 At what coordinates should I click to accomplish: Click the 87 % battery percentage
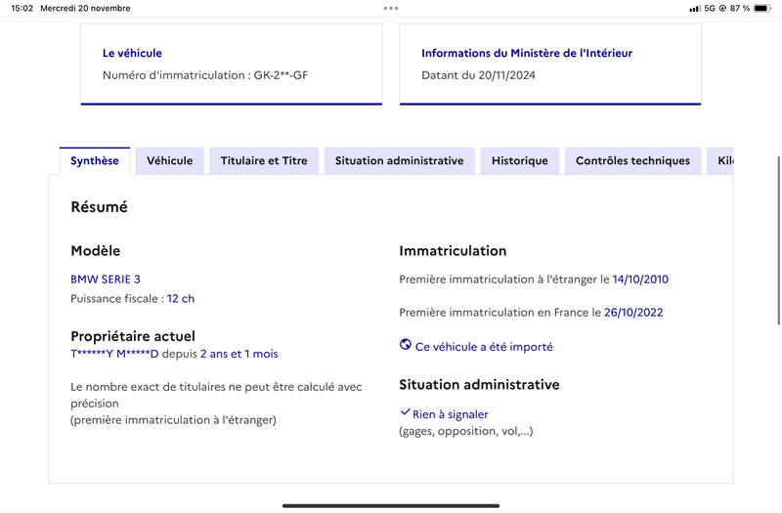coord(740,8)
